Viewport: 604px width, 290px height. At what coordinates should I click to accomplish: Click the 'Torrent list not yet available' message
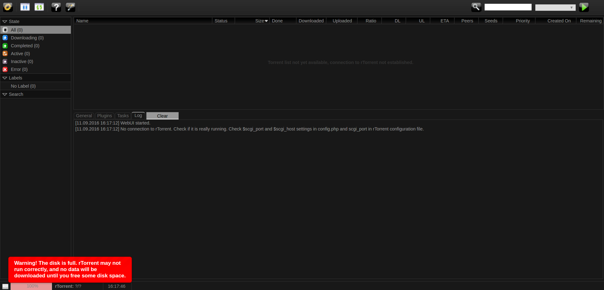tap(340, 62)
